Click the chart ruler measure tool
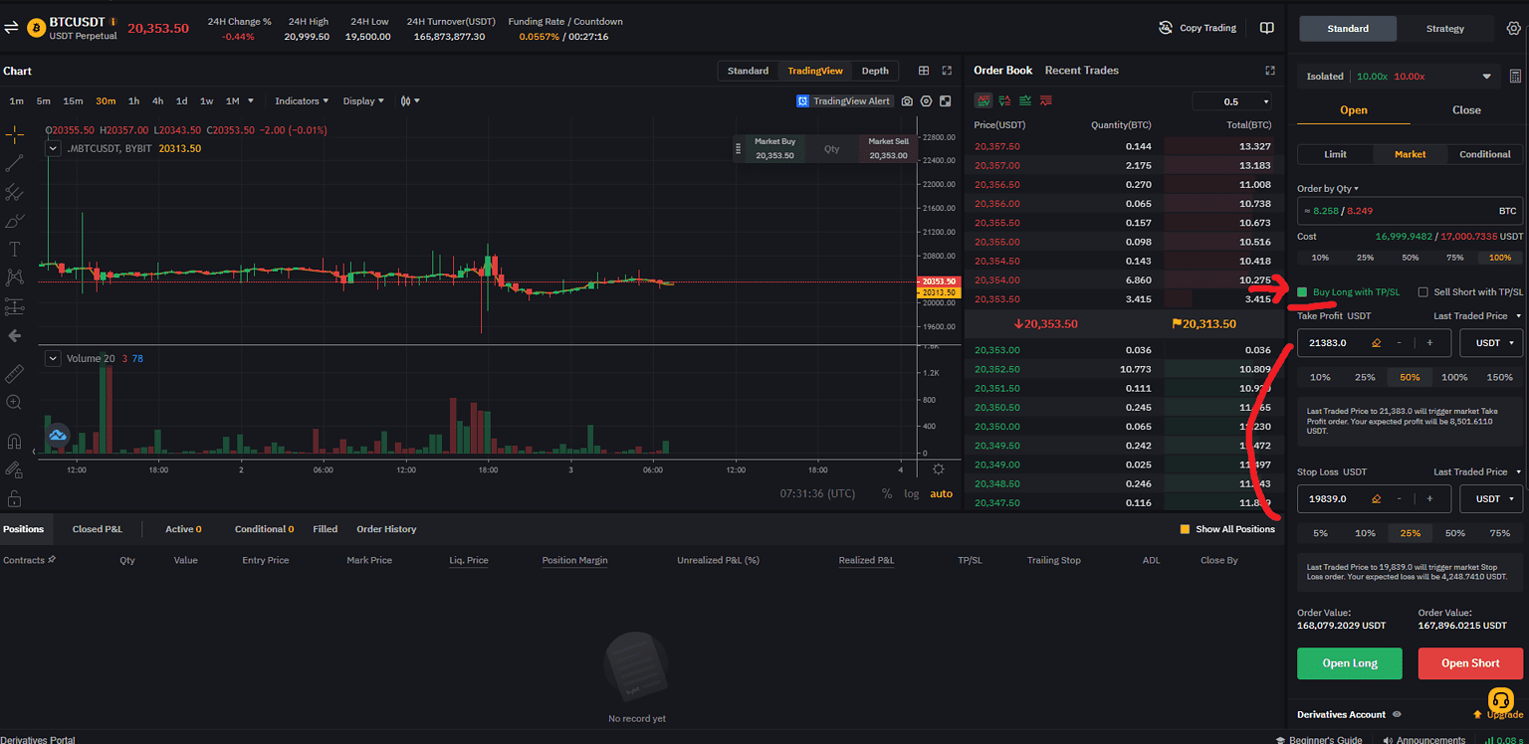 coord(14,374)
